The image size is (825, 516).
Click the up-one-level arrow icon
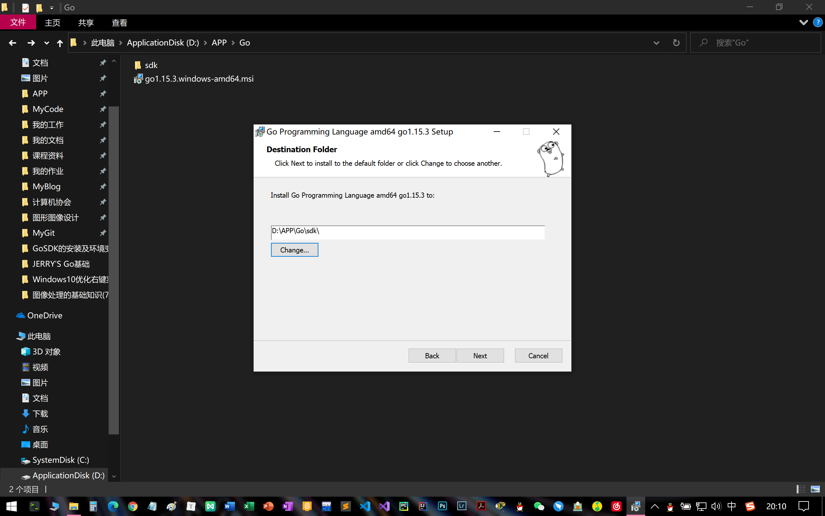tap(60, 43)
